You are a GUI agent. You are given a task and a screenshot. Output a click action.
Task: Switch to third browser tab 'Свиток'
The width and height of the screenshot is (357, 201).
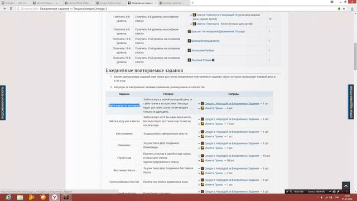click(x=79, y=3)
